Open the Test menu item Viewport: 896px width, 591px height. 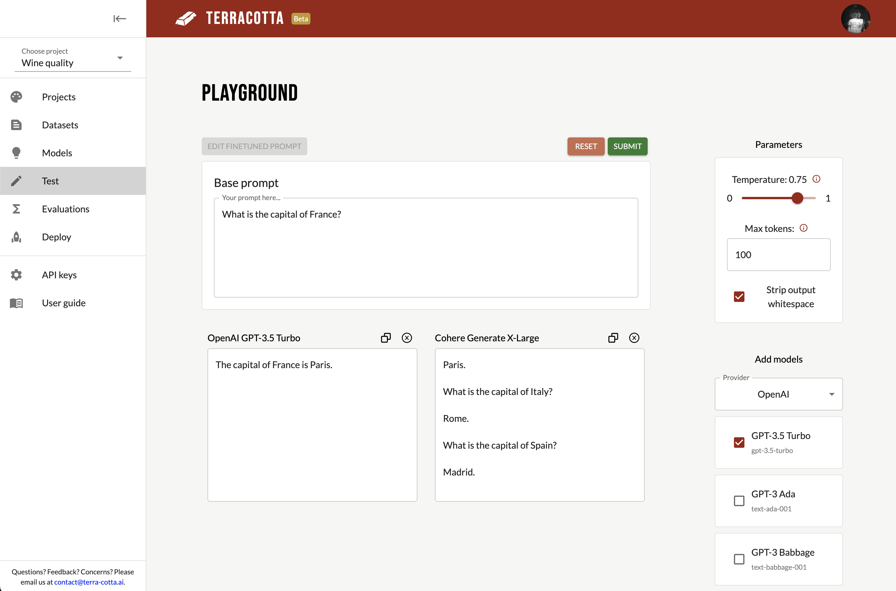tap(73, 181)
